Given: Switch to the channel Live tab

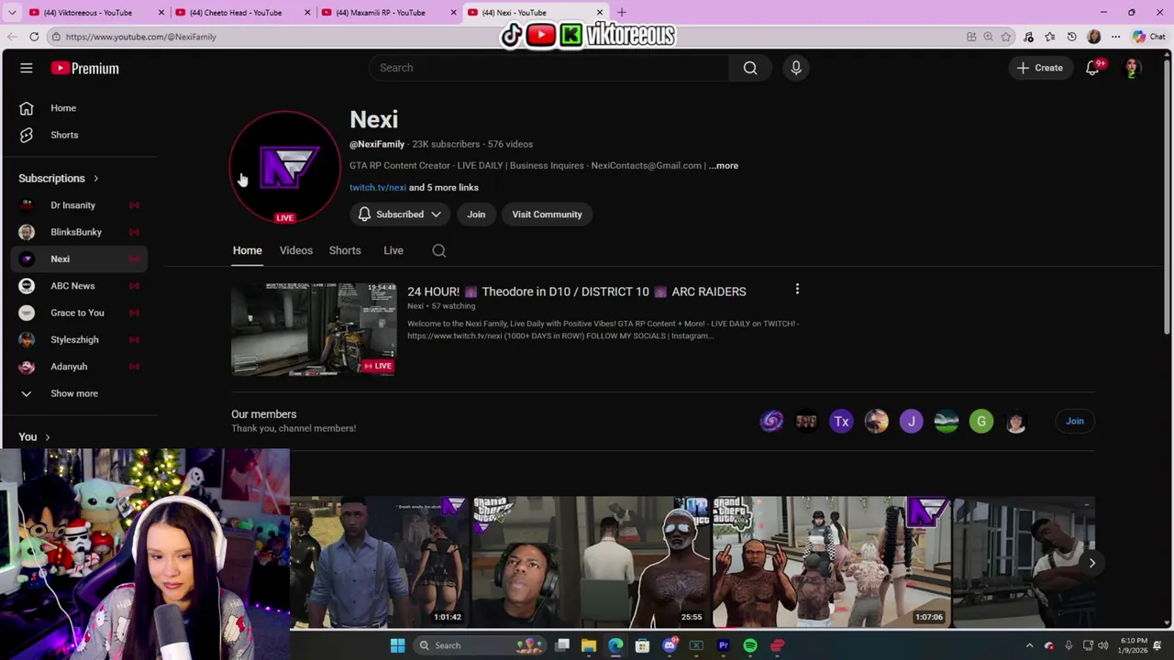Looking at the screenshot, I should [393, 250].
